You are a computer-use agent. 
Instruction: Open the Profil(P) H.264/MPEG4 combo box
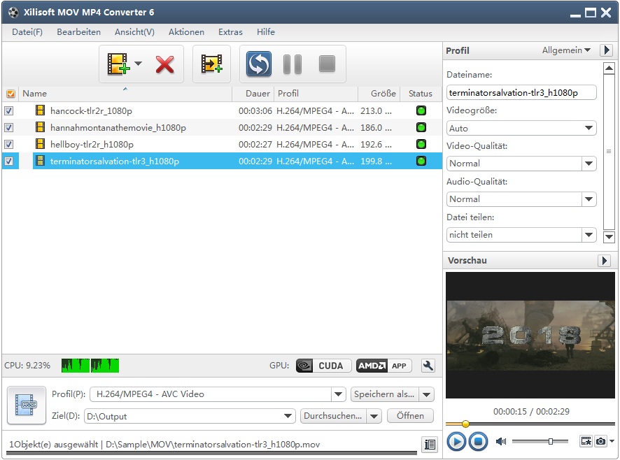(x=218, y=394)
